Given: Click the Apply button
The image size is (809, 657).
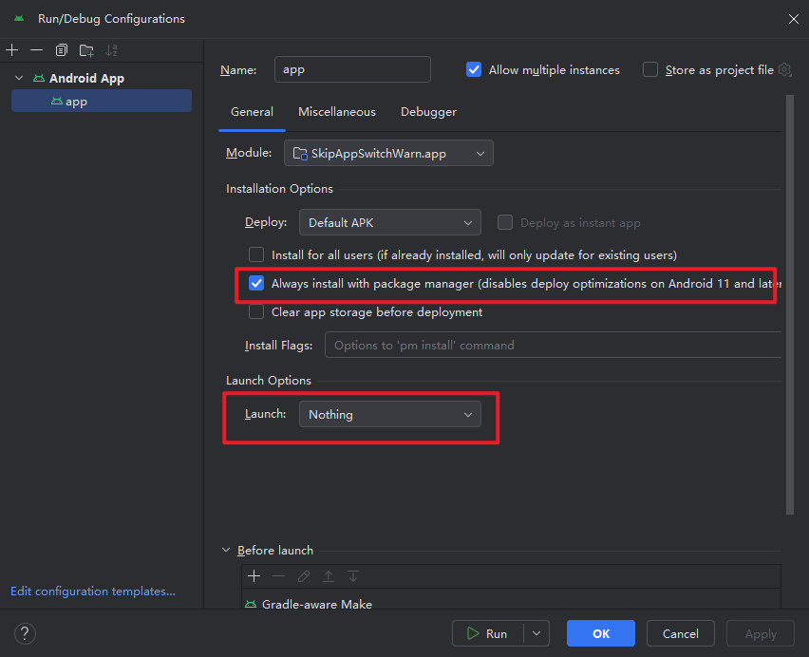Looking at the screenshot, I should coord(761,633).
